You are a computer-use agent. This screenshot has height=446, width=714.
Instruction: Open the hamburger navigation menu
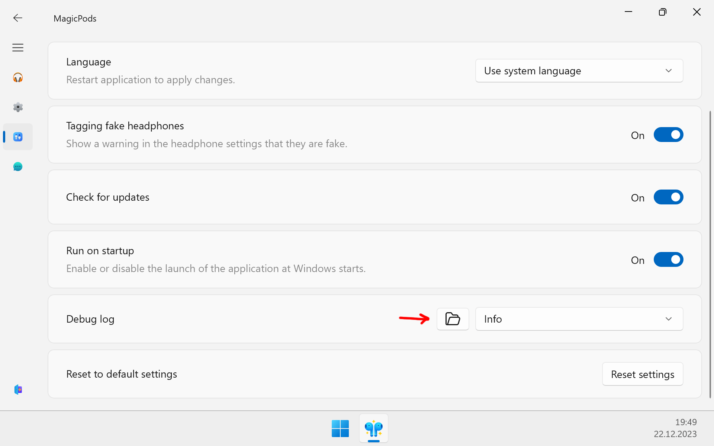click(17, 48)
